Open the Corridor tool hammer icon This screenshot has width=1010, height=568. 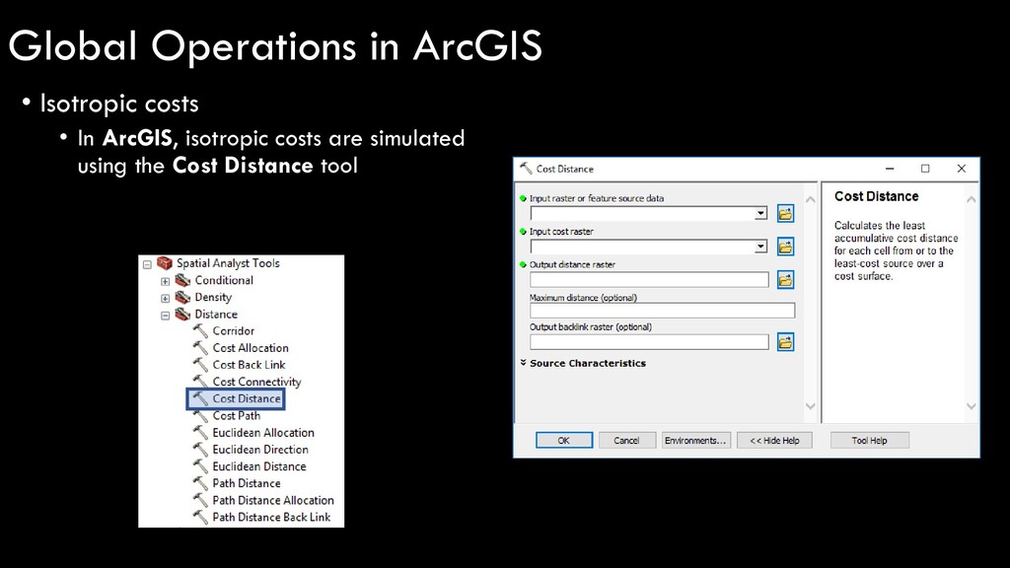tap(200, 331)
